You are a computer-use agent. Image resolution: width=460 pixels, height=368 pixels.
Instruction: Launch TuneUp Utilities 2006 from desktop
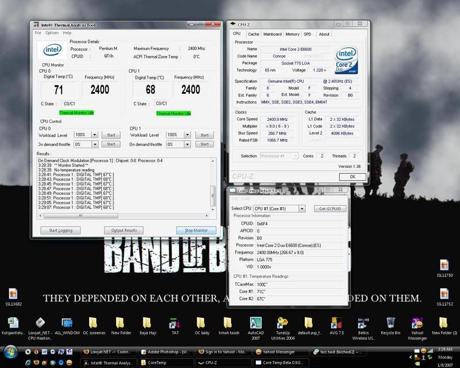[x=282, y=323]
